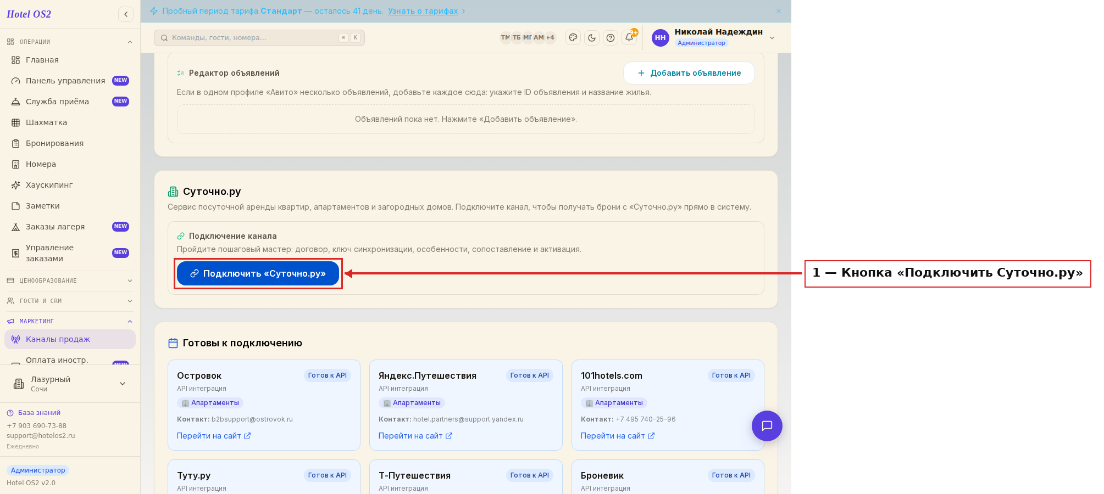Click Островок Готов к API badge

coord(328,375)
